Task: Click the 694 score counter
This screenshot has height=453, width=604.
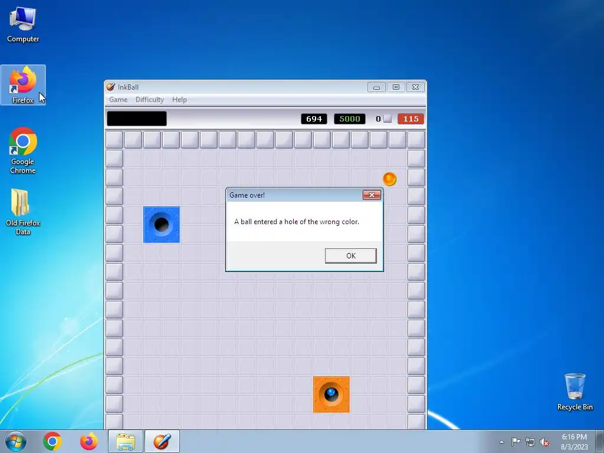Action: [314, 119]
